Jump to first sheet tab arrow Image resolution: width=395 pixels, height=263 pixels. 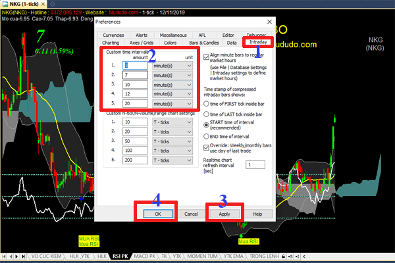(4, 256)
